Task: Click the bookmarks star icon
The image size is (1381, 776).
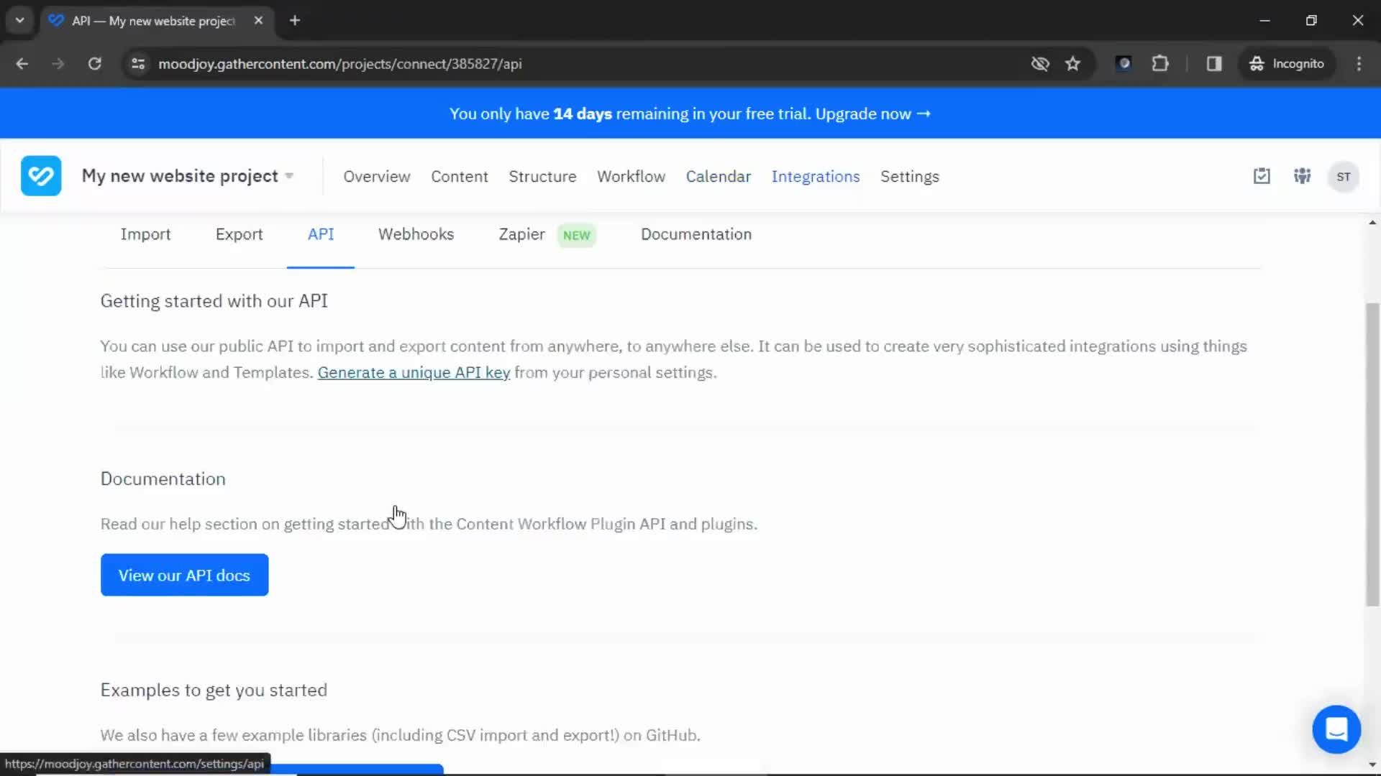Action: click(x=1072, y=63)
